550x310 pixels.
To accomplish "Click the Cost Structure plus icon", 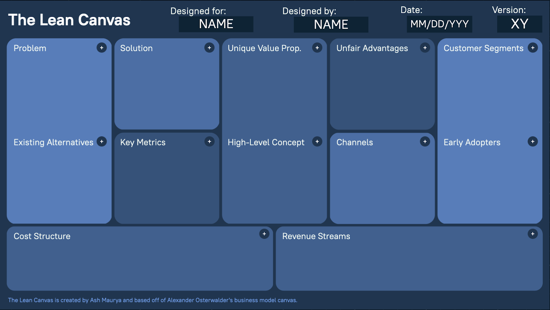I will [x=264, y=234].
